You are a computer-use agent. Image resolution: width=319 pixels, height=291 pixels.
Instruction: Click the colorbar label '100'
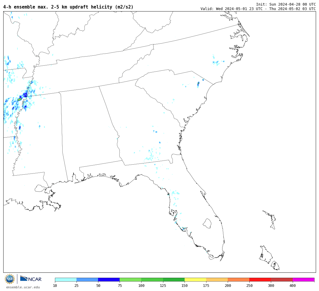coord(141,286)
